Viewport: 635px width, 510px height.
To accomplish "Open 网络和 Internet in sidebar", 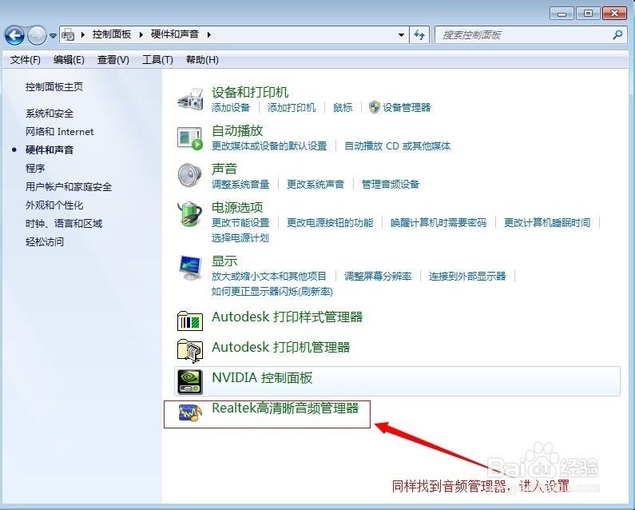I will pos(60,132).
